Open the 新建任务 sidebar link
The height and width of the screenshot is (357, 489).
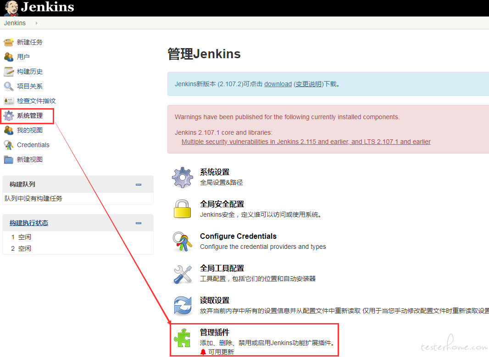point(30,42)
